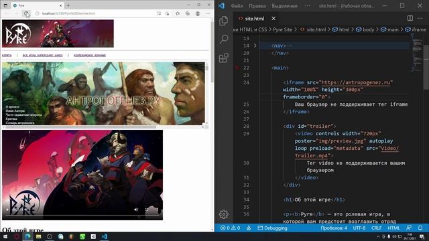
Task: Open the Extensions view in VS Code
Action: coord(223,58)
